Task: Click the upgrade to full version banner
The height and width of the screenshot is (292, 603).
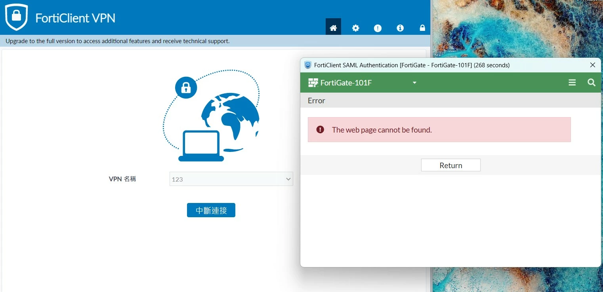Action: tap(215, 41)
